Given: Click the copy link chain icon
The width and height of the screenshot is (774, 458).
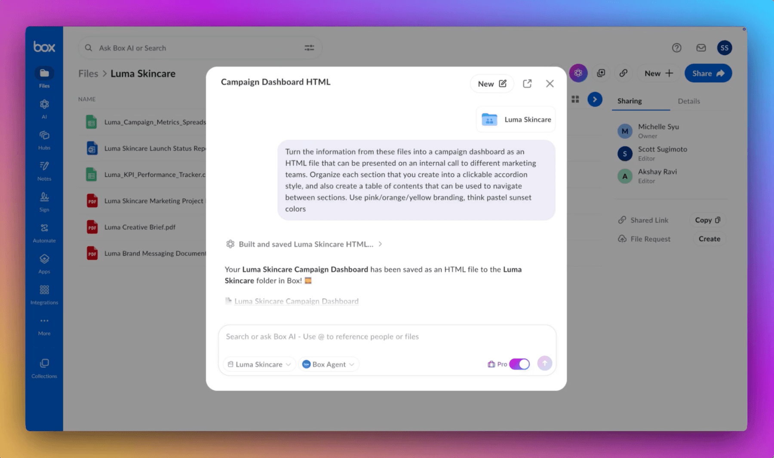Looking at the screenshot, I should tap(623, 73).
